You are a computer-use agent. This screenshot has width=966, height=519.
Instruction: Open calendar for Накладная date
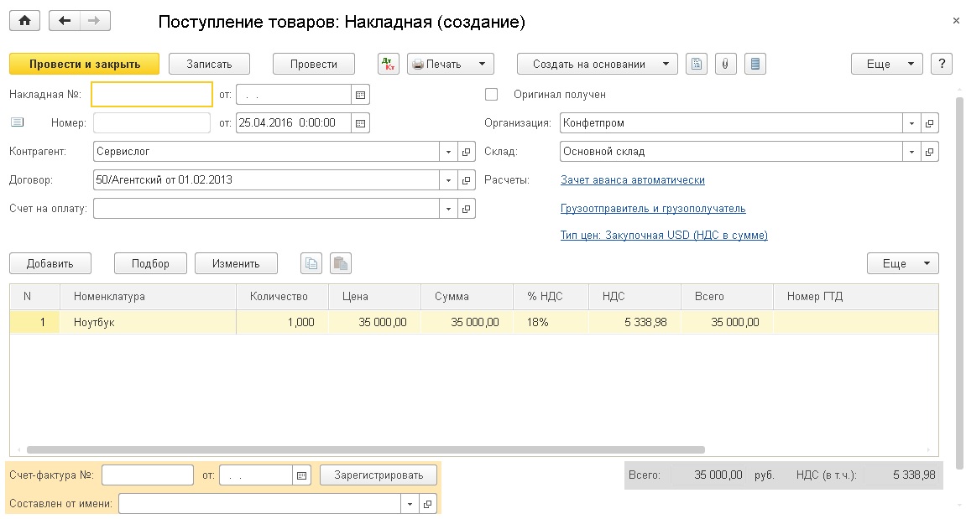click(360, 95)
